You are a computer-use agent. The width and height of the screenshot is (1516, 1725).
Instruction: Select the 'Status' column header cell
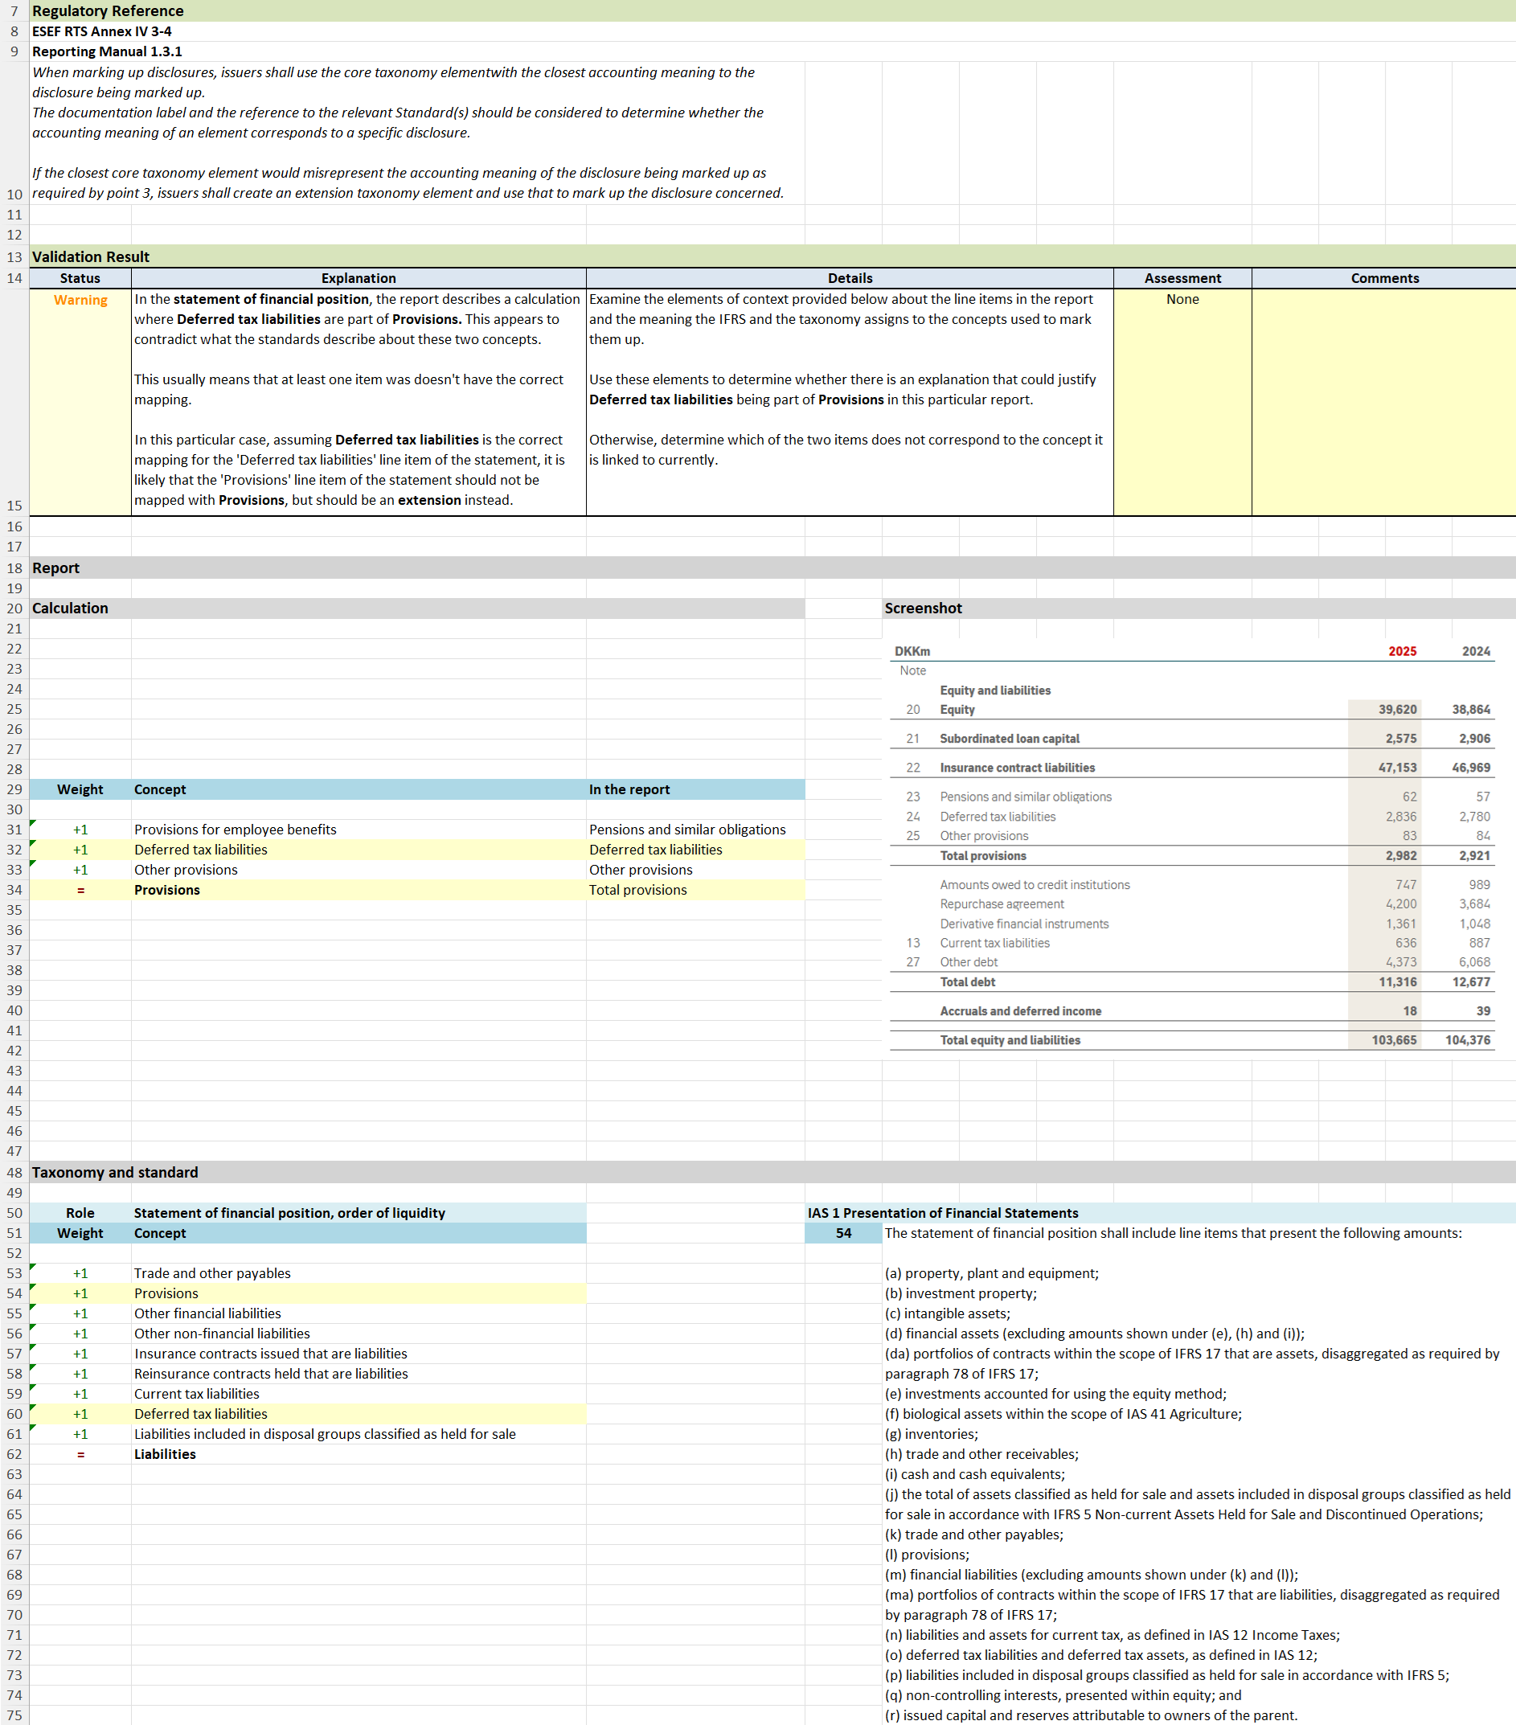click(80, 278)
